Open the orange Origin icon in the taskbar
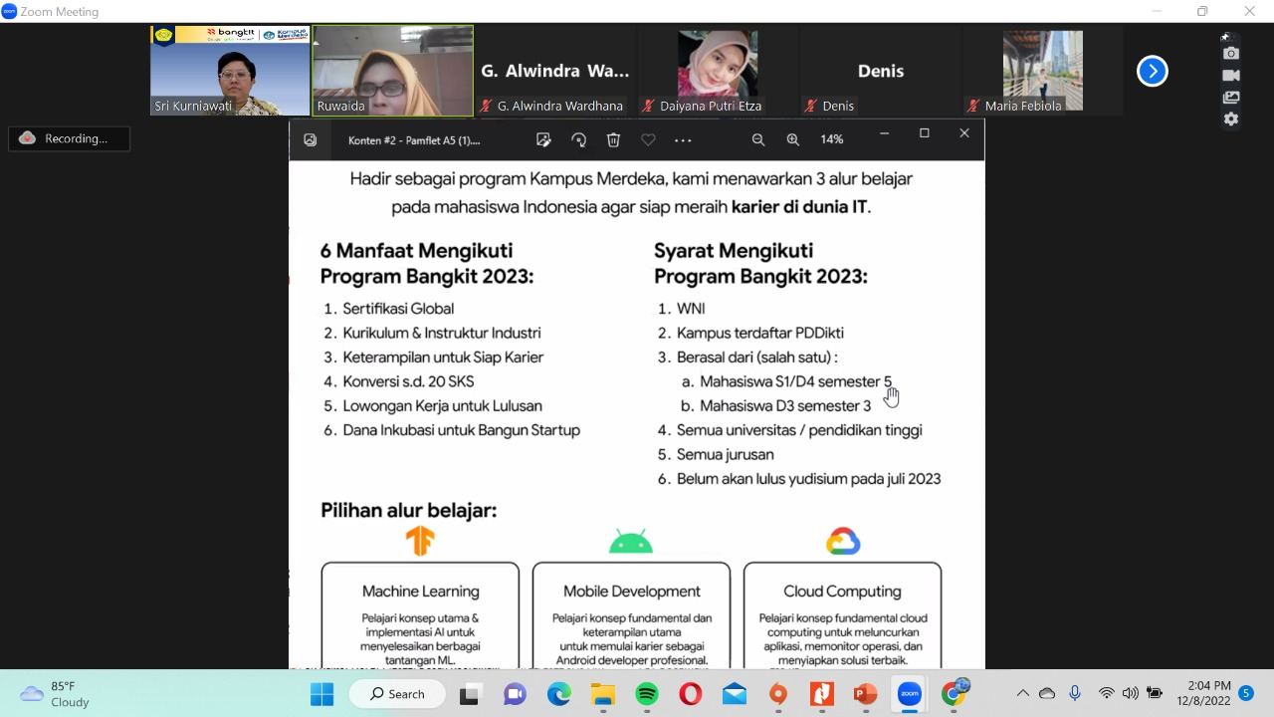The height and width of the screenshot is (717, 1274). click(x=778, y=694)
